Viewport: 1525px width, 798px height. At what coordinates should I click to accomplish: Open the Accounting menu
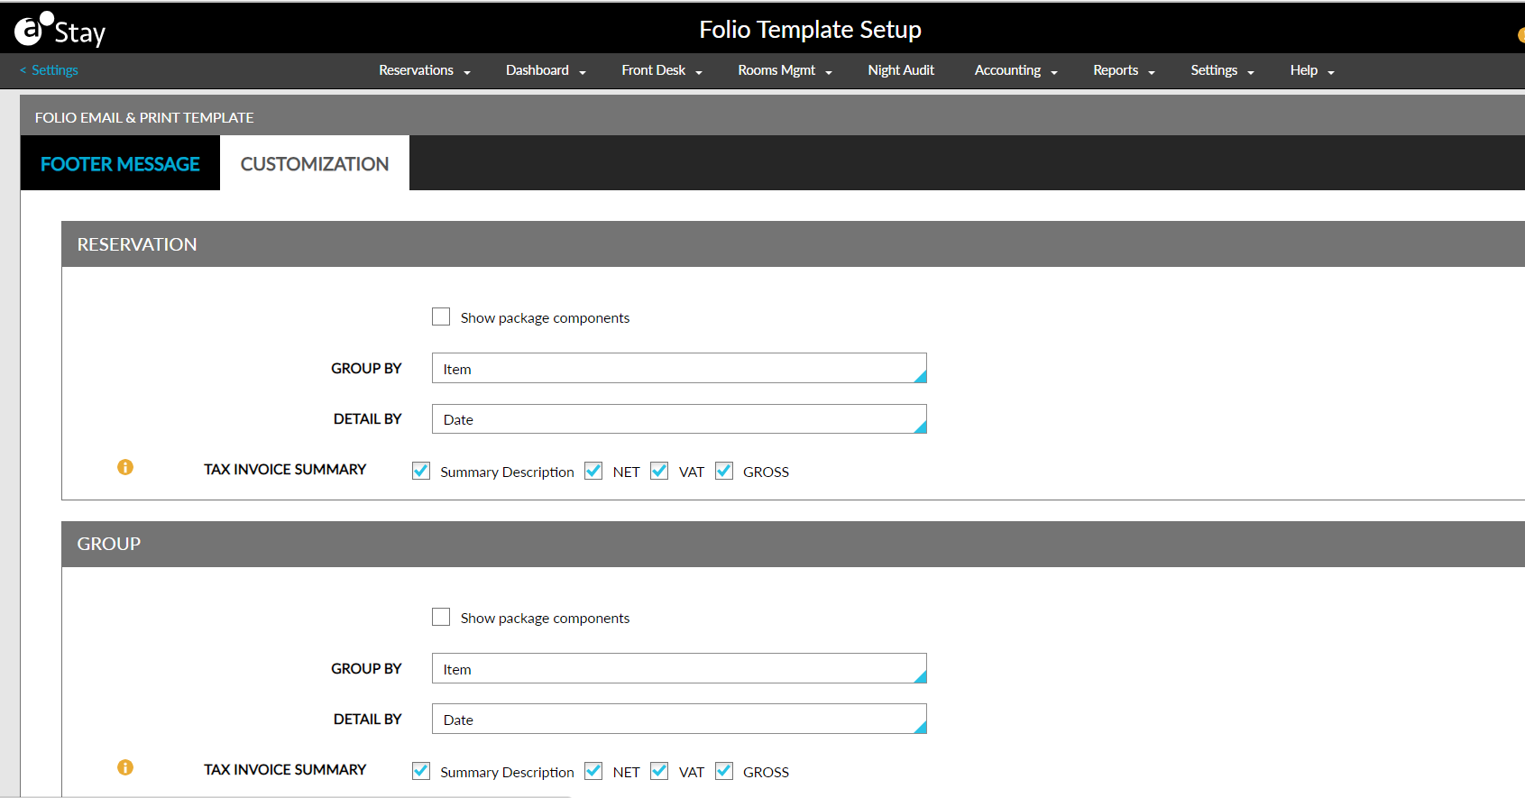click(1015, 70)
